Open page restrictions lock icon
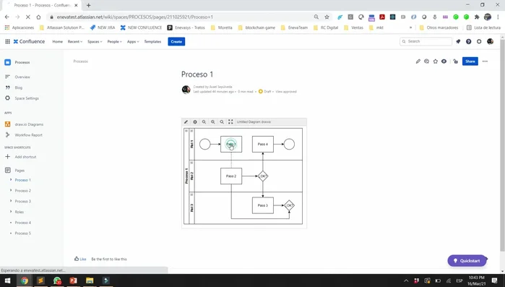 click(455, 61)
